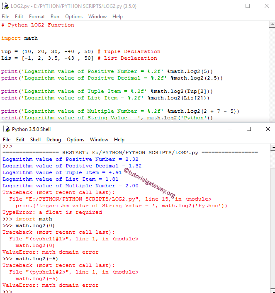Open Debug menu in Python Shell window
Screen dimensions: 275x293
click(54, 140)
